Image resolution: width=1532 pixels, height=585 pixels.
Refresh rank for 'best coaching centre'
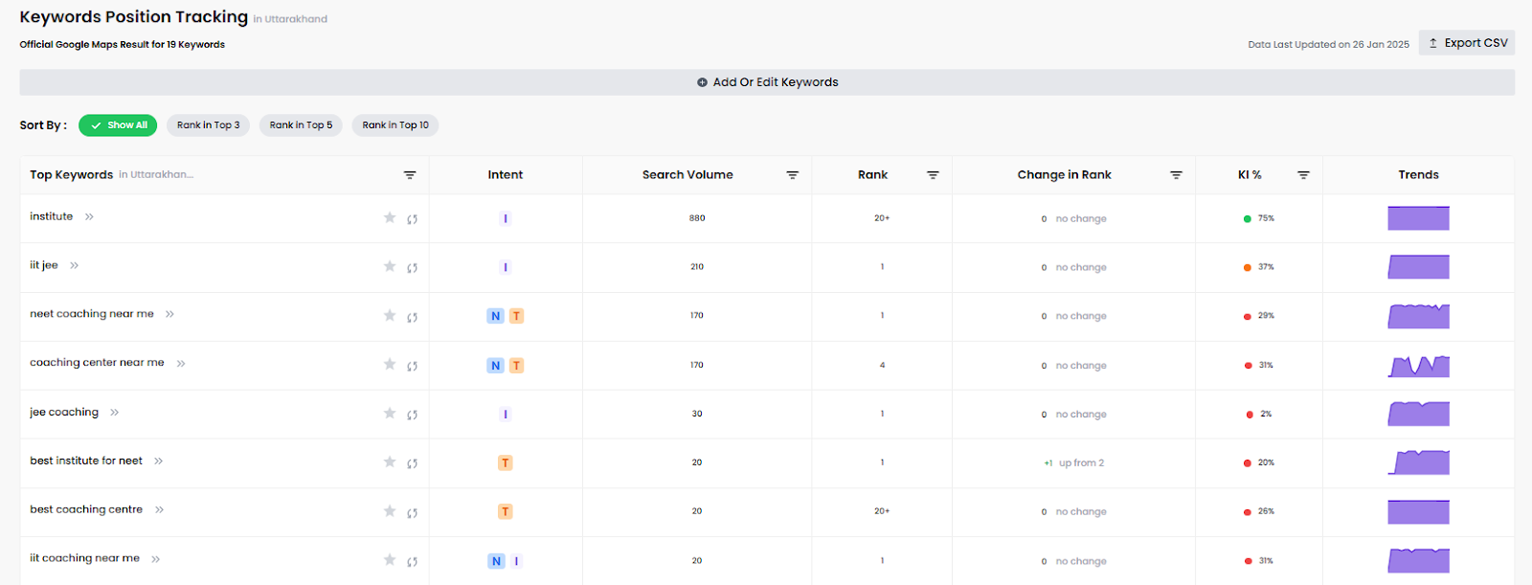(x=413, y=512)
